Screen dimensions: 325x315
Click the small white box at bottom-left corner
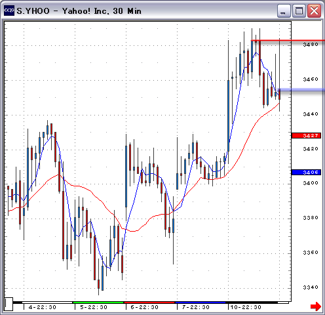[9, 304]
